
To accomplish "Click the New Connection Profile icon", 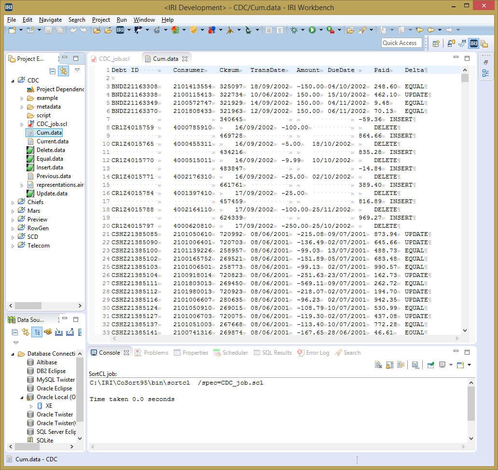I will [x=48, y=332].
